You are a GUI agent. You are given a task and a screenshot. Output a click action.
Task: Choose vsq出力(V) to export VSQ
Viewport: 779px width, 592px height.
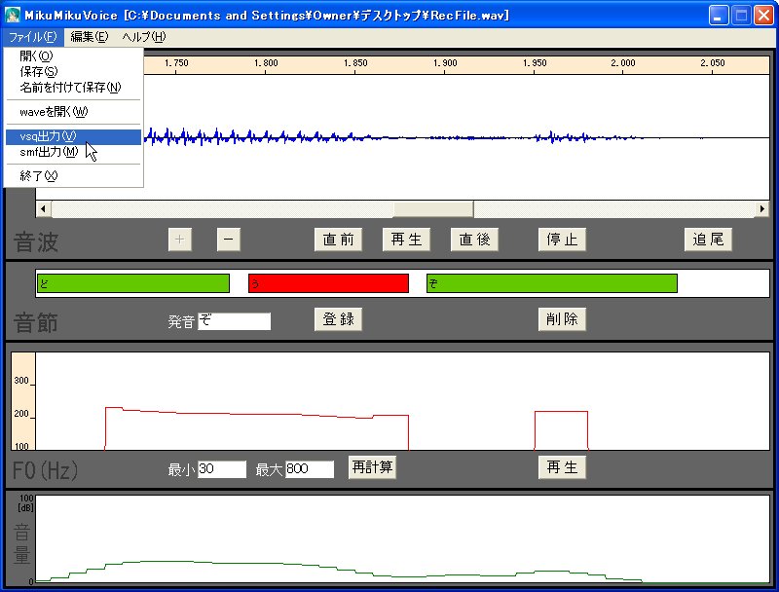tap(74, 136)
